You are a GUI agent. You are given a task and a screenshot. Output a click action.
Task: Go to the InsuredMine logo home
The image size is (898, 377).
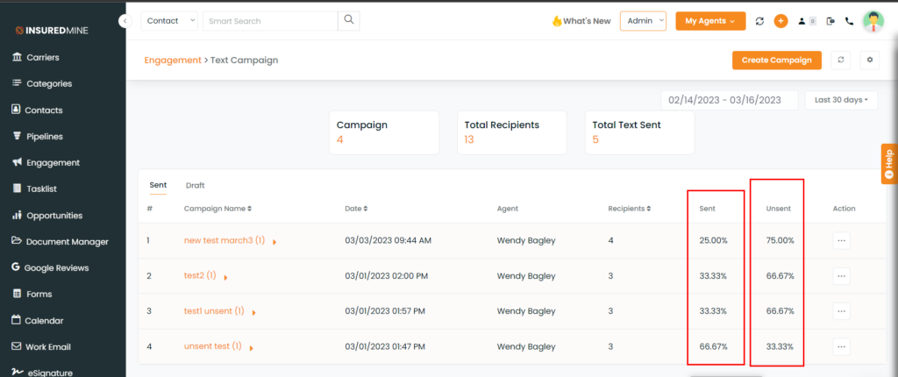coord(52,31)
